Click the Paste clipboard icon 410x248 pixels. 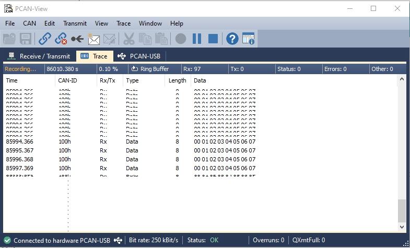(161, 39)
